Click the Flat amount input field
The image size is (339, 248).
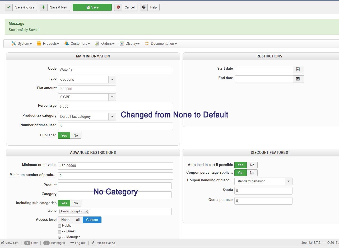coord(87,89)
